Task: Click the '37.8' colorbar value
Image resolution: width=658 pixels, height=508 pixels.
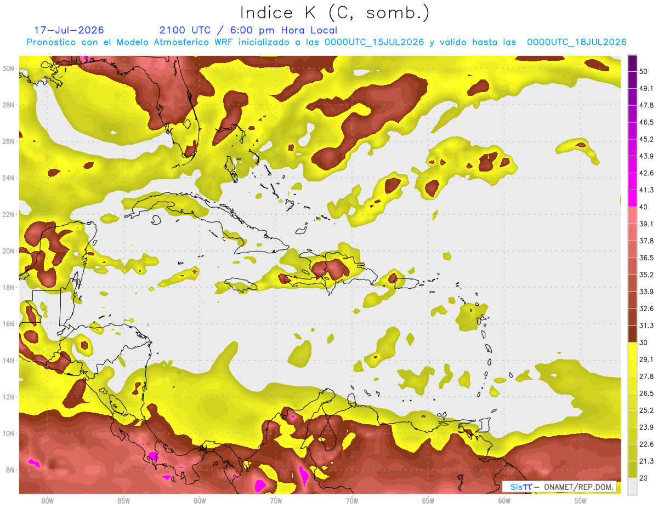Action: pos(646,241)
